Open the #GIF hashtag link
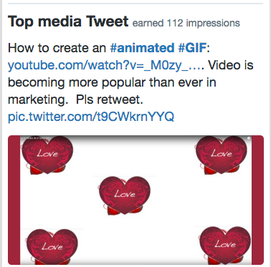This screenshot has height=267, width=271. click(192, 48)
